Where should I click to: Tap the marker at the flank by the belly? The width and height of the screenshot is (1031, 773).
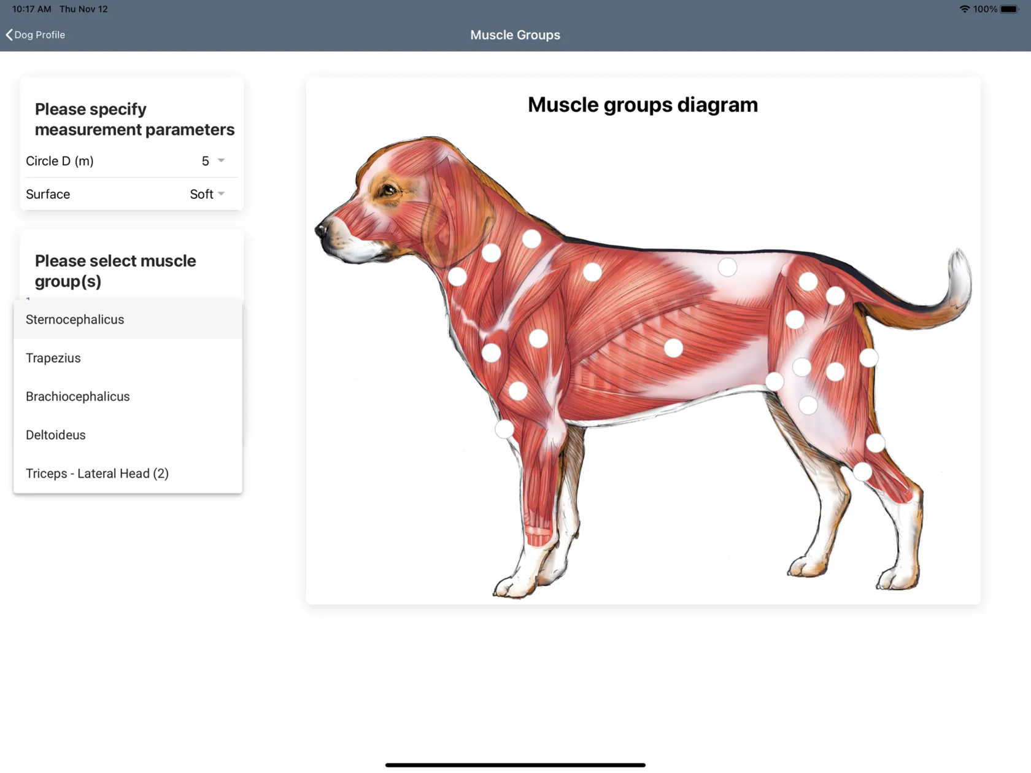click(774, 381)
